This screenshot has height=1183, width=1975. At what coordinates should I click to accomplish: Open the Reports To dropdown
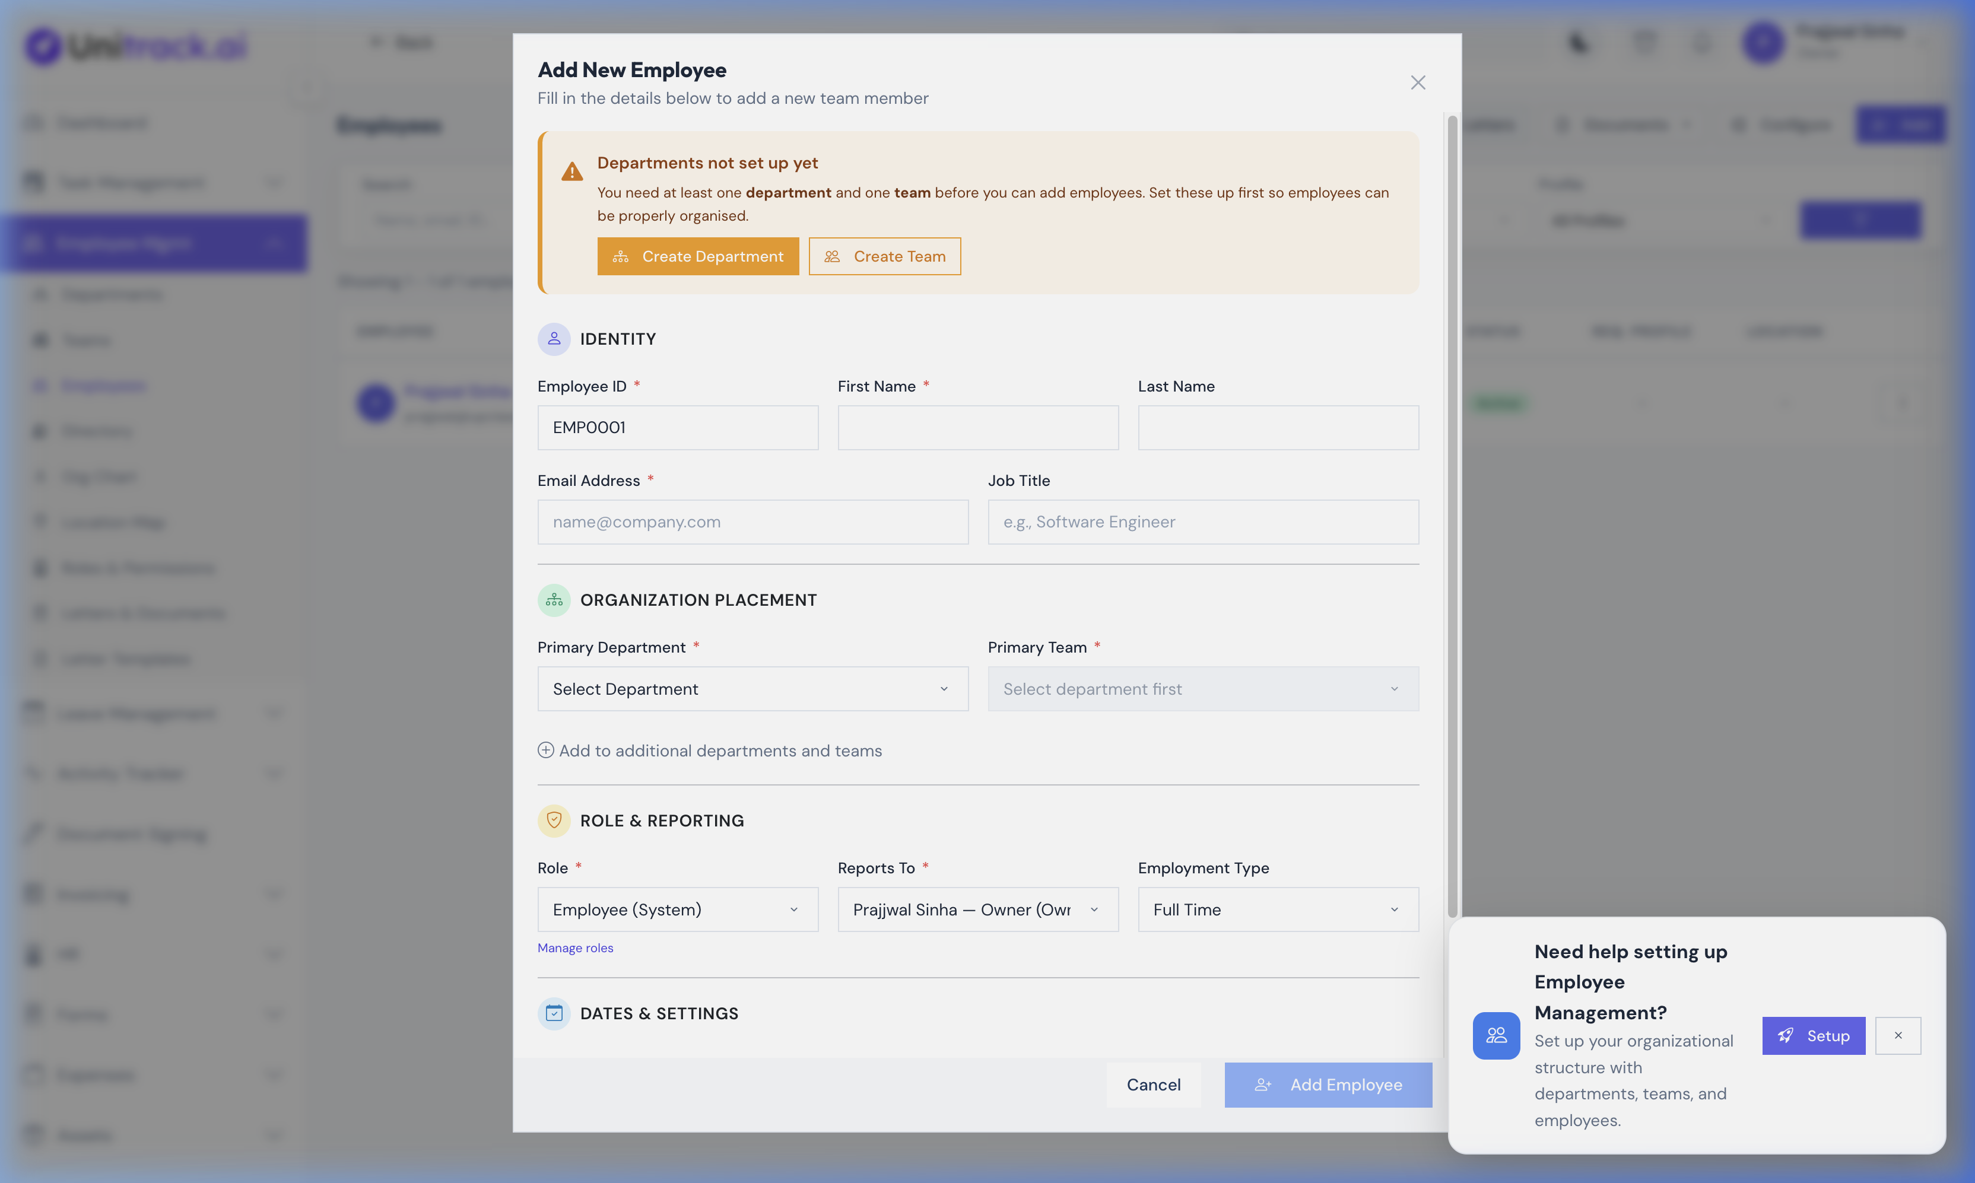(977, 909)
